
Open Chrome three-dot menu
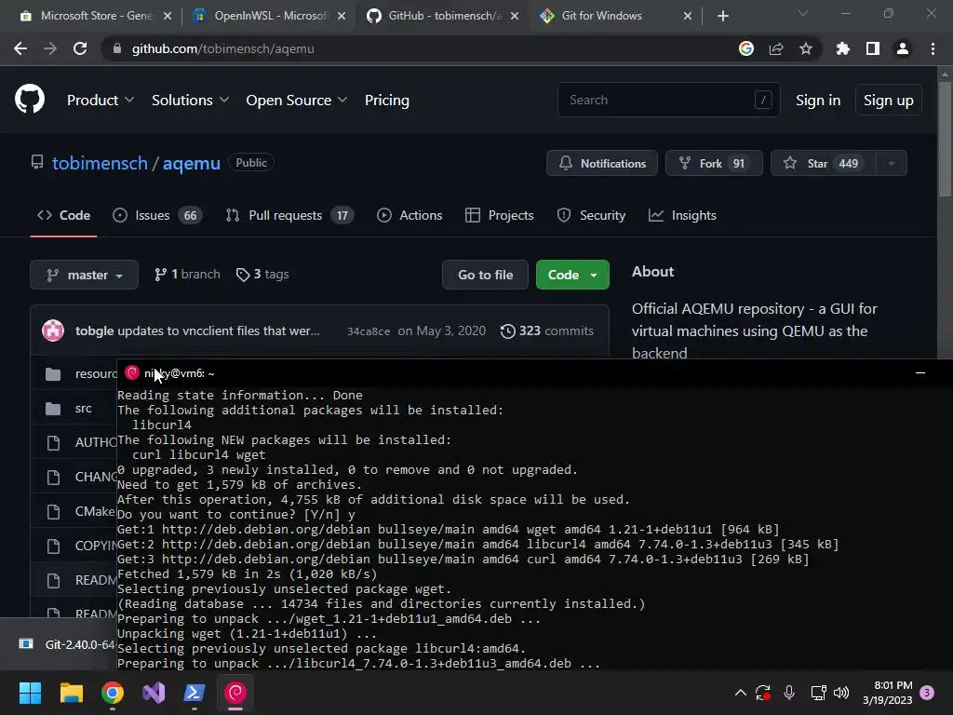(x=933, y=48)
